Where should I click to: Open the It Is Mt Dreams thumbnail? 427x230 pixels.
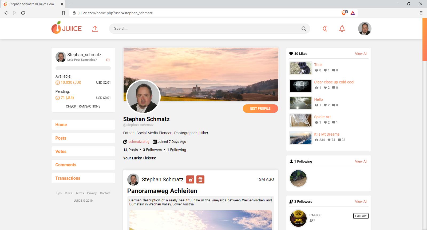coord(301,138)
